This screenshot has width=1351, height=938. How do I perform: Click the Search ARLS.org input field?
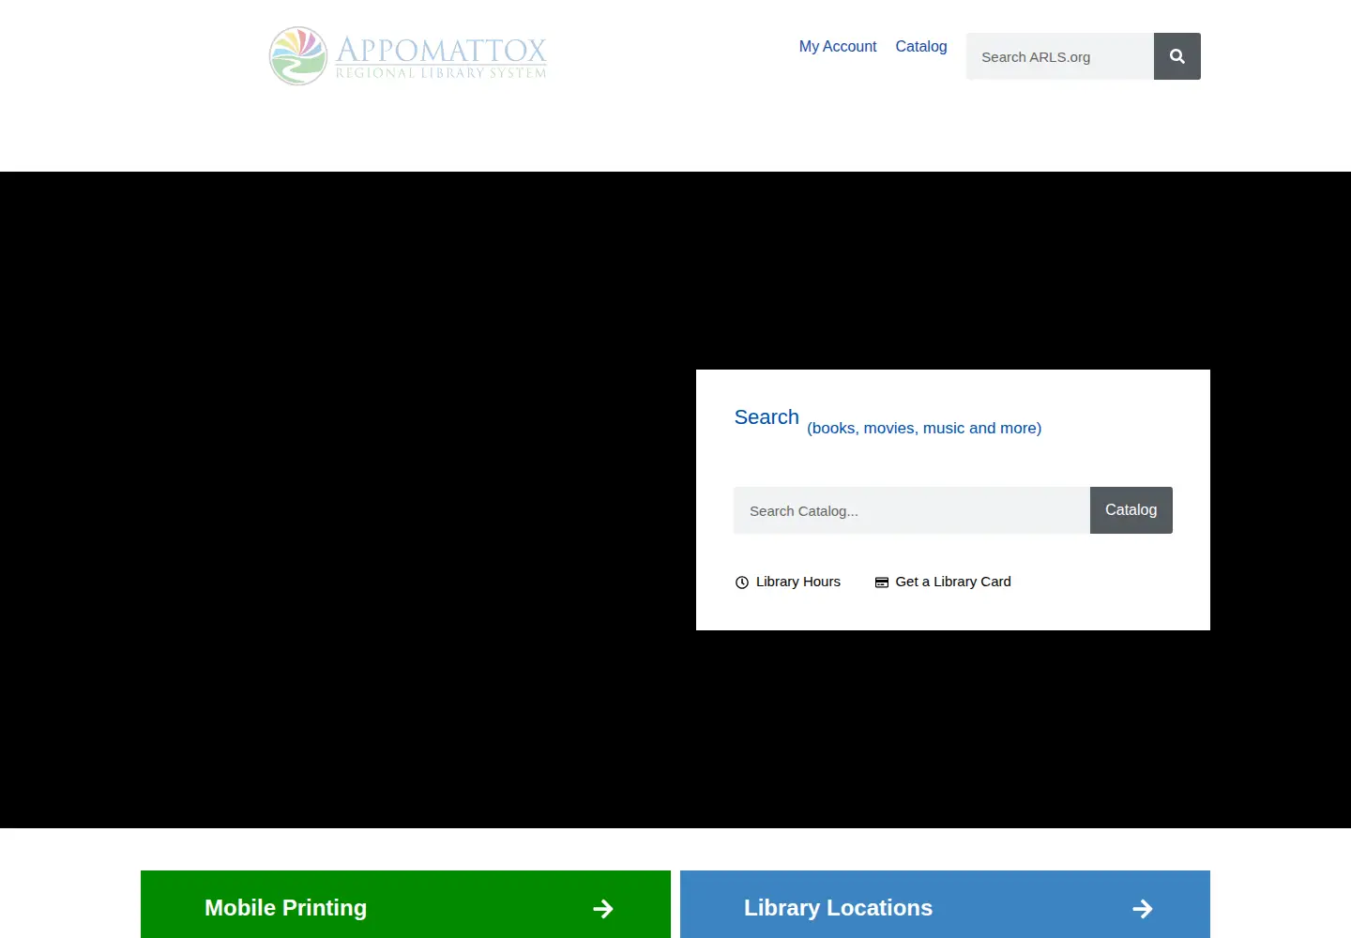click(1060, 56)
